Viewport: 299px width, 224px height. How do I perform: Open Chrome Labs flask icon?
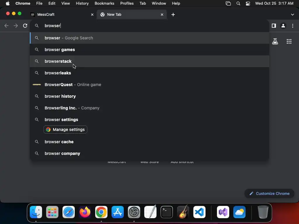[275, 41]
